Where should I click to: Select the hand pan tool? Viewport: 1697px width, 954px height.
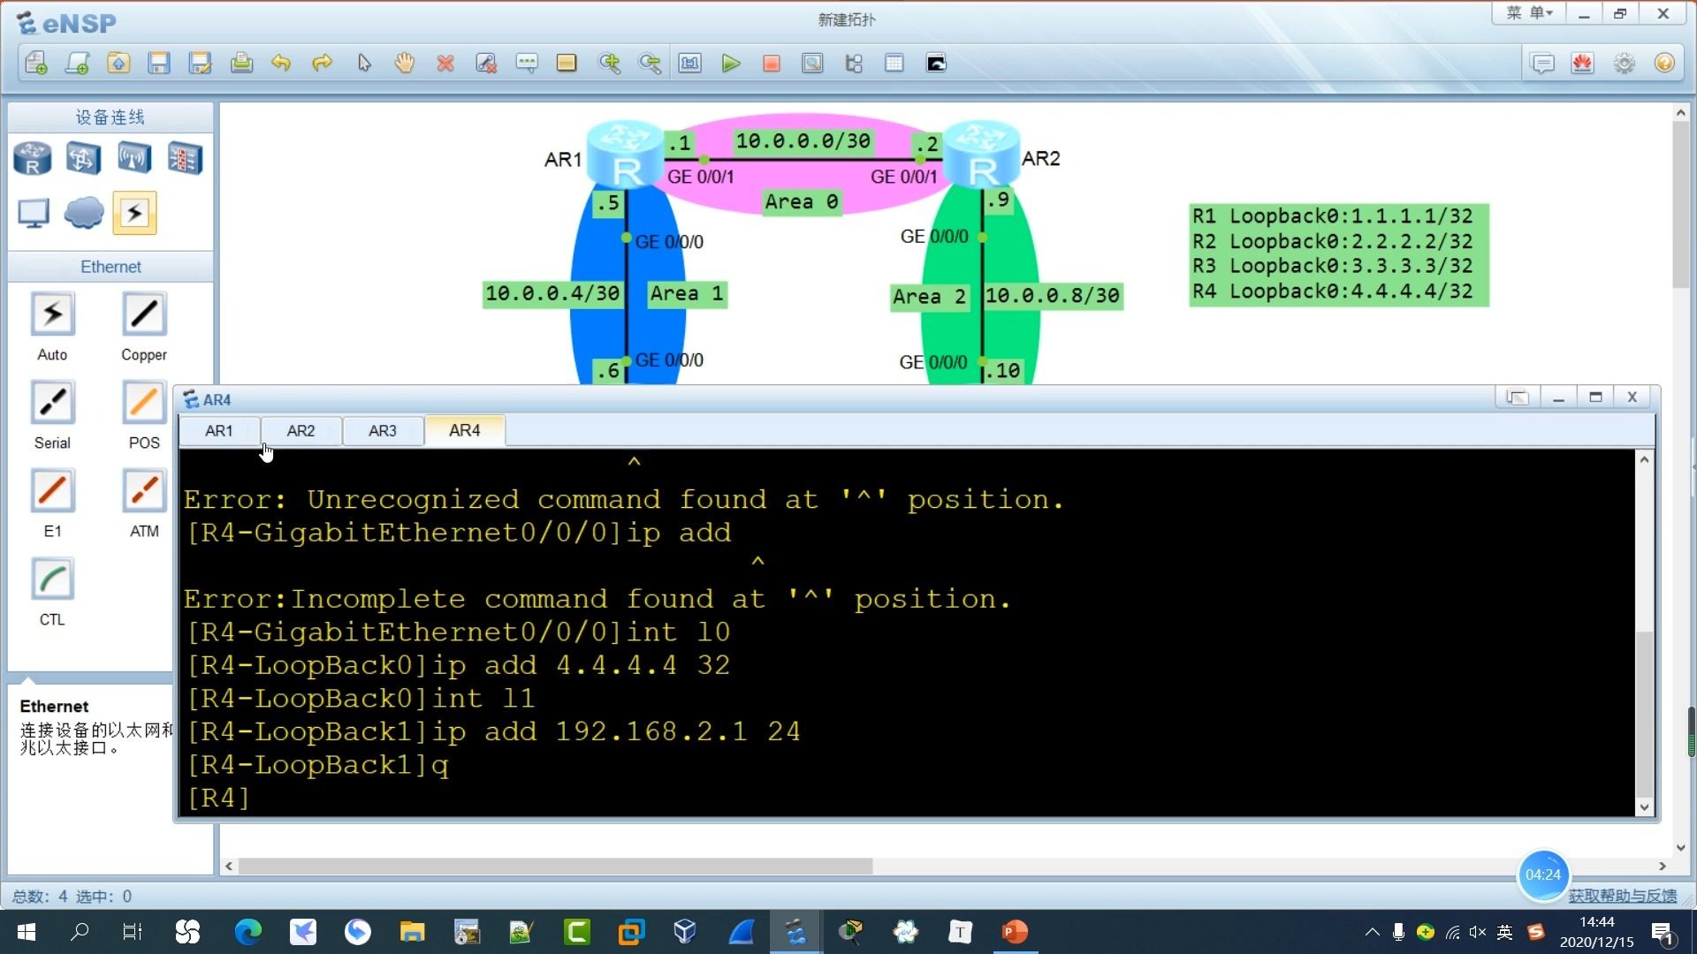[405, 64]
